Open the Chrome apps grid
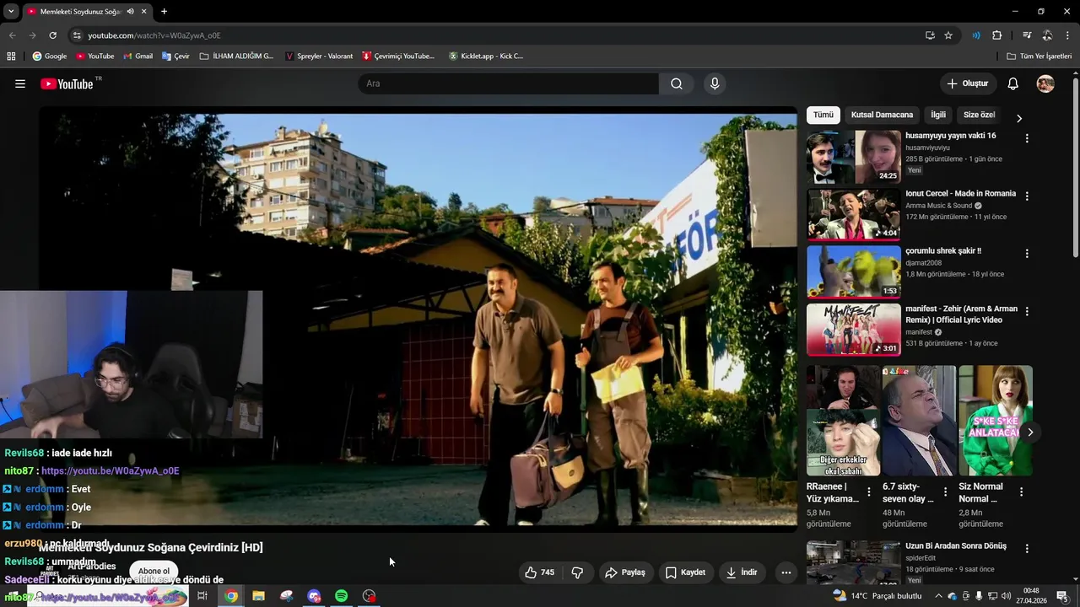1080x607 pixels. 11,56
